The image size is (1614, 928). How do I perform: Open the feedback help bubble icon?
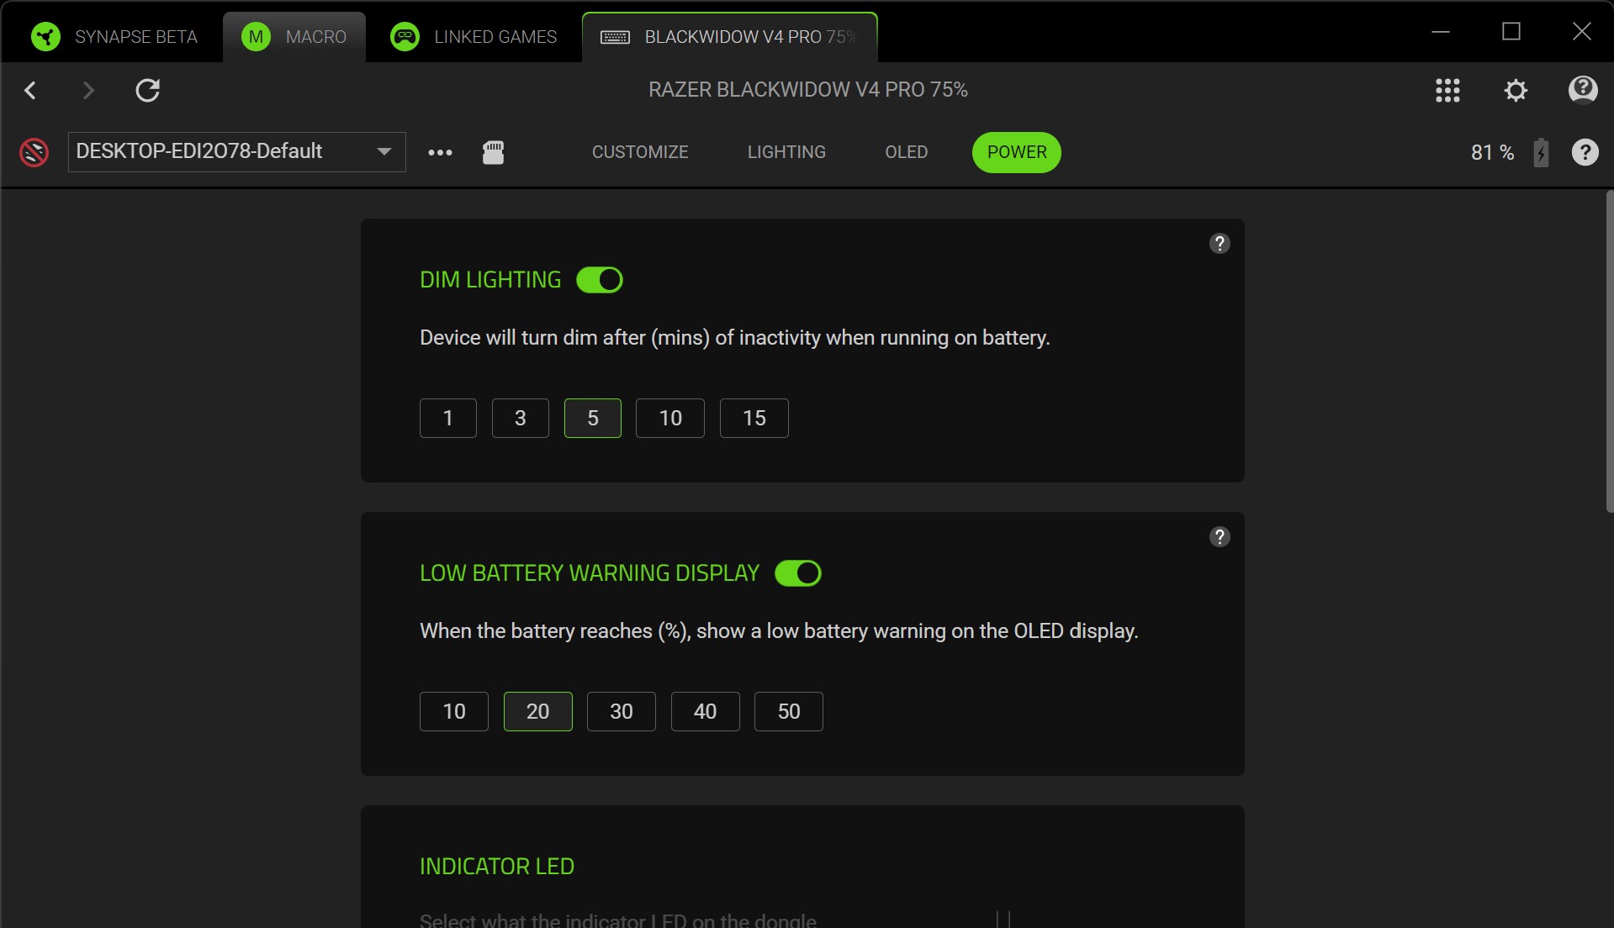click(1583, 89)
